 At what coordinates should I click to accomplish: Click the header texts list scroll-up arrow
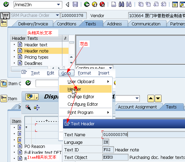(x=71, y=57)
